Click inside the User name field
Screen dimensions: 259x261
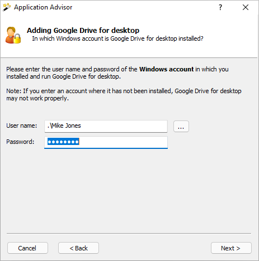(106, 126)
